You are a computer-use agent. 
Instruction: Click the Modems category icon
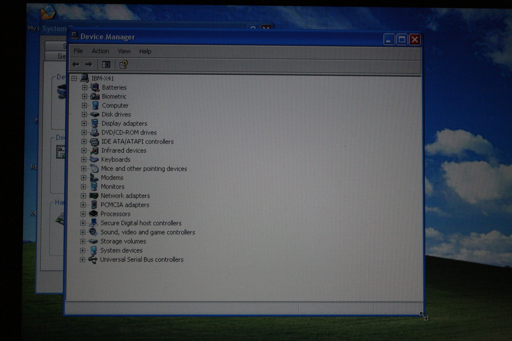tap(94, 177)
